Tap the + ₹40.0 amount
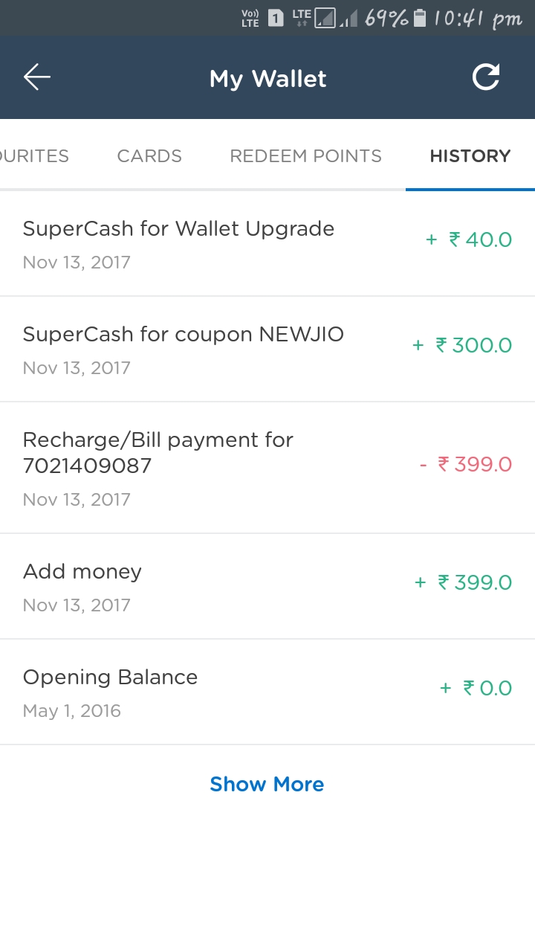This screenshot has width=535, height=952. tap(469, 239)
